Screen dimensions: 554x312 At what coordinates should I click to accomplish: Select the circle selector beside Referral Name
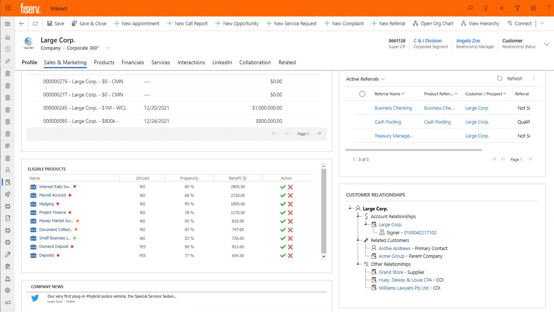(362, 93)
